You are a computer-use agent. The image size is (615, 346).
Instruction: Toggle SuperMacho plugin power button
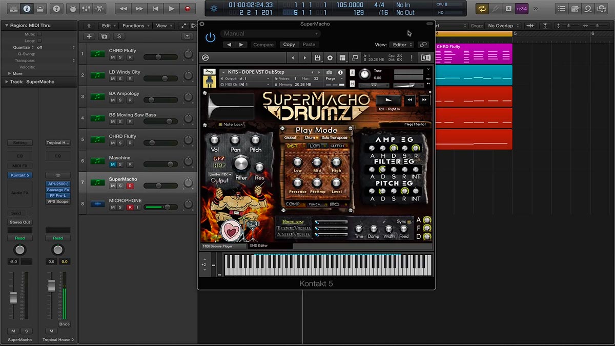coord(210,37)
